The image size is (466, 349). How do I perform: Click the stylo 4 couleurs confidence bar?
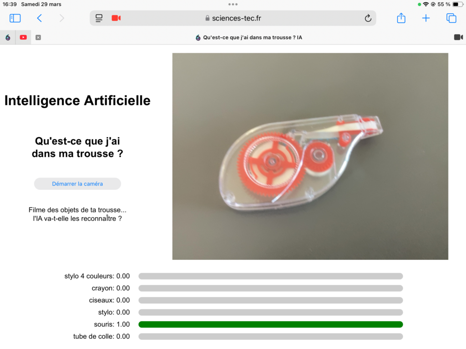pyautogui.click(x=271, y=276)
